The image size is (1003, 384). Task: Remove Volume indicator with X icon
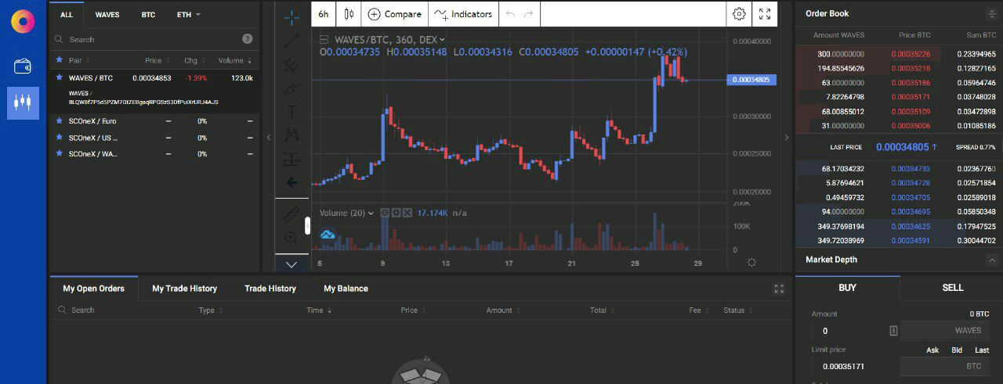407,213
